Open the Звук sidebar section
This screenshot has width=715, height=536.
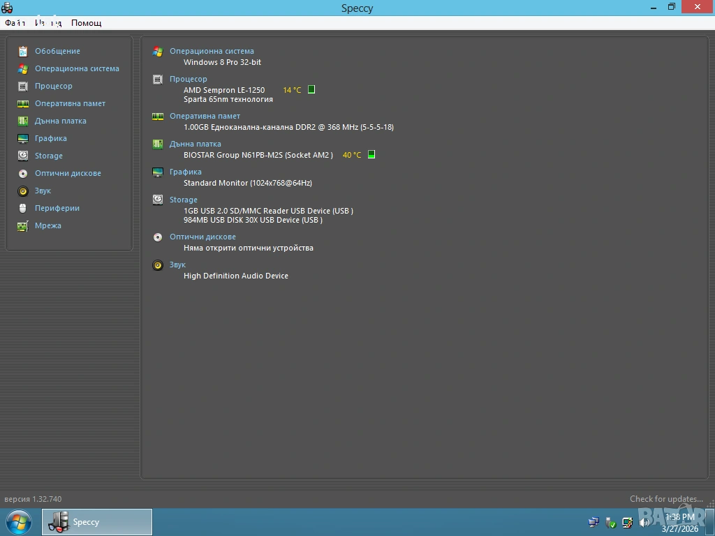(43, 191)
